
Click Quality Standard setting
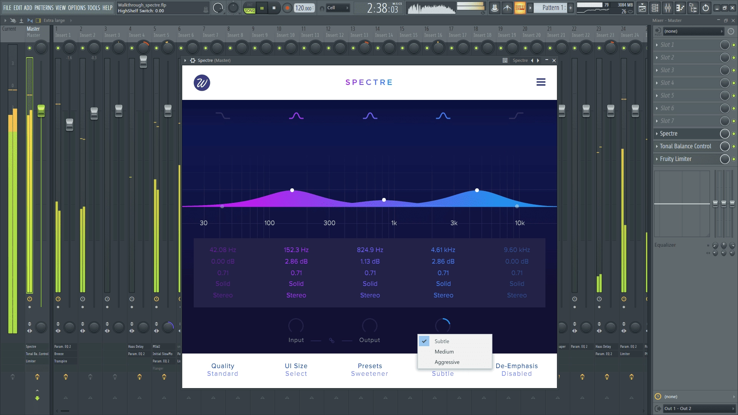[223, 370]
